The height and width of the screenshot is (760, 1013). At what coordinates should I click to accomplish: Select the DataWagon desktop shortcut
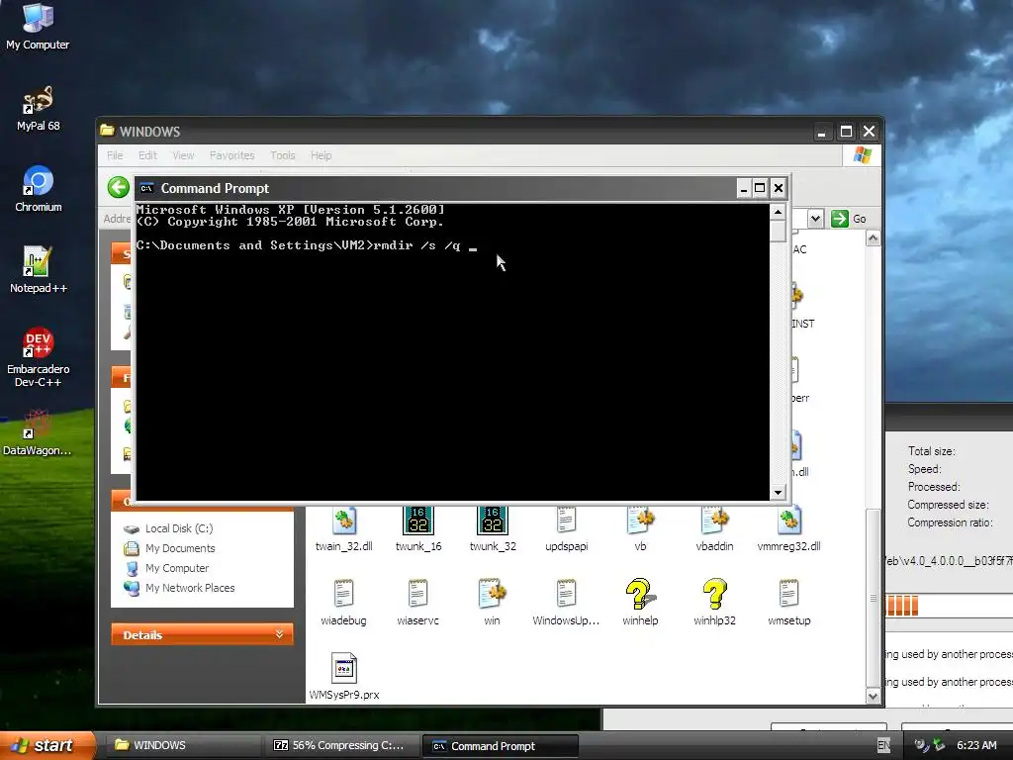37,432
